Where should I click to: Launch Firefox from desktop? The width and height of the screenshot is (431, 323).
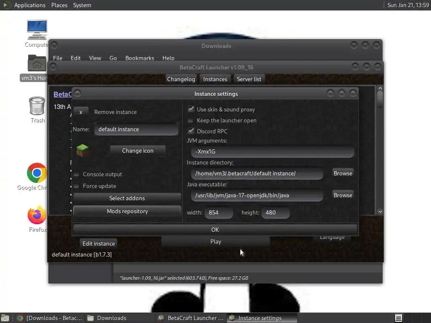tap(37, 215)
